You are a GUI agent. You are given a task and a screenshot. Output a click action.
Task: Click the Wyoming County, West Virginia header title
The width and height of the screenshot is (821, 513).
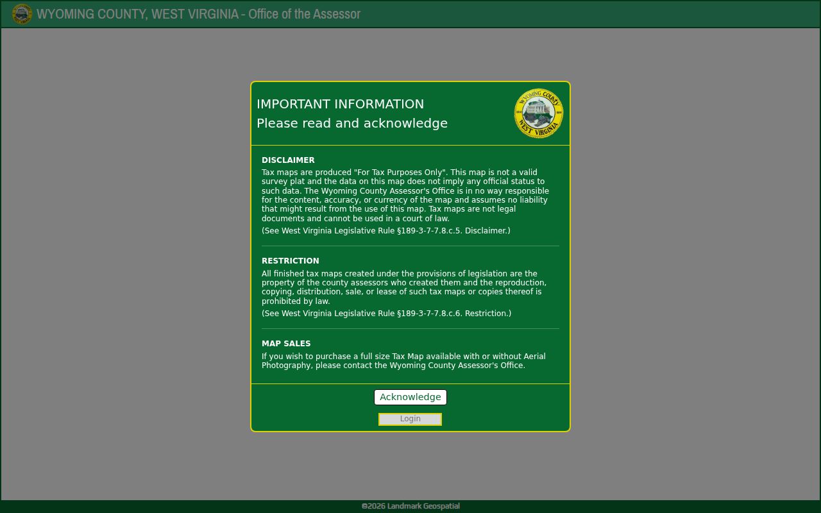[x=199, y=14]
